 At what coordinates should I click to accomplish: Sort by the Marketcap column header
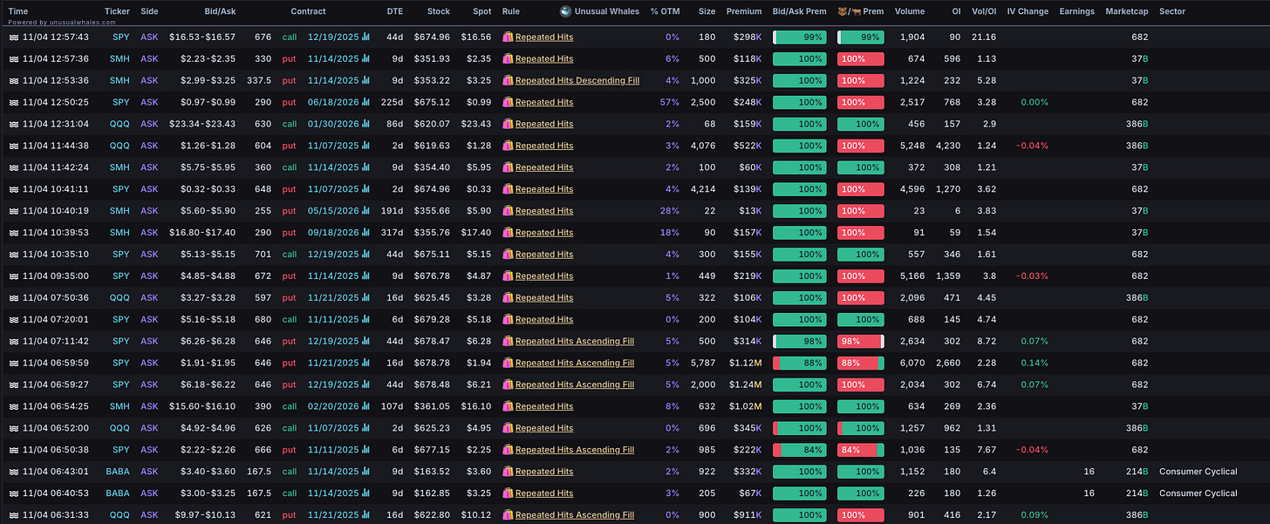[1127, 11]
